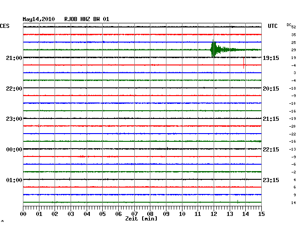Select the DC offset value 35

pyautogui.click(x=293, y=35)
